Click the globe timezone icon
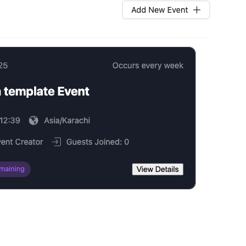 coord(34,120)
